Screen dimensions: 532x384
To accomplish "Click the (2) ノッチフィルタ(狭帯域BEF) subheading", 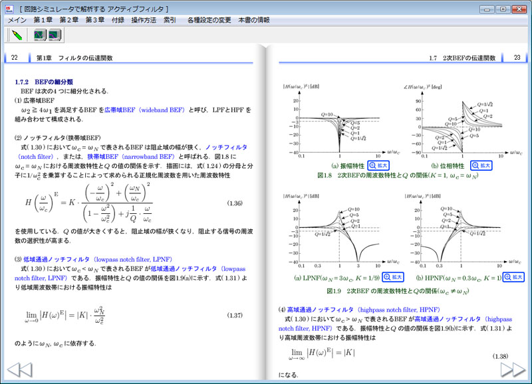I will [58, 138].
